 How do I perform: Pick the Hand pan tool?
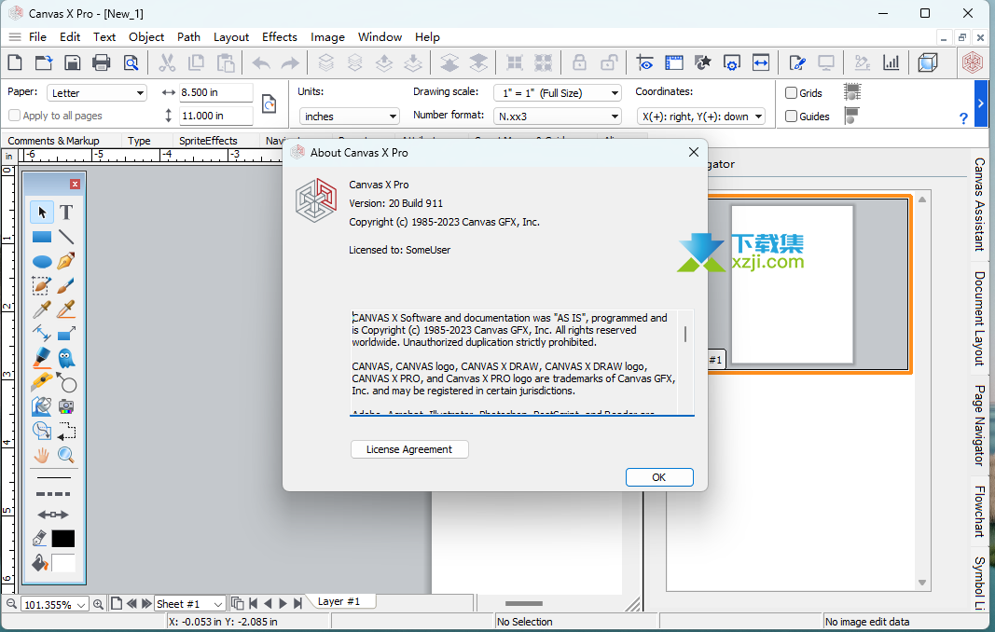click(42, 455)
